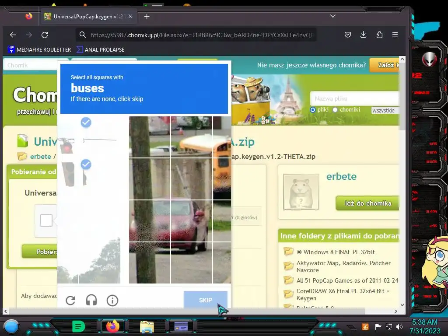The height and width of the screenshot is (336, 448).
Task: Open folder 'All 51 PopCap Games as of 2011-02-24'
Action: tap(347, 280)
